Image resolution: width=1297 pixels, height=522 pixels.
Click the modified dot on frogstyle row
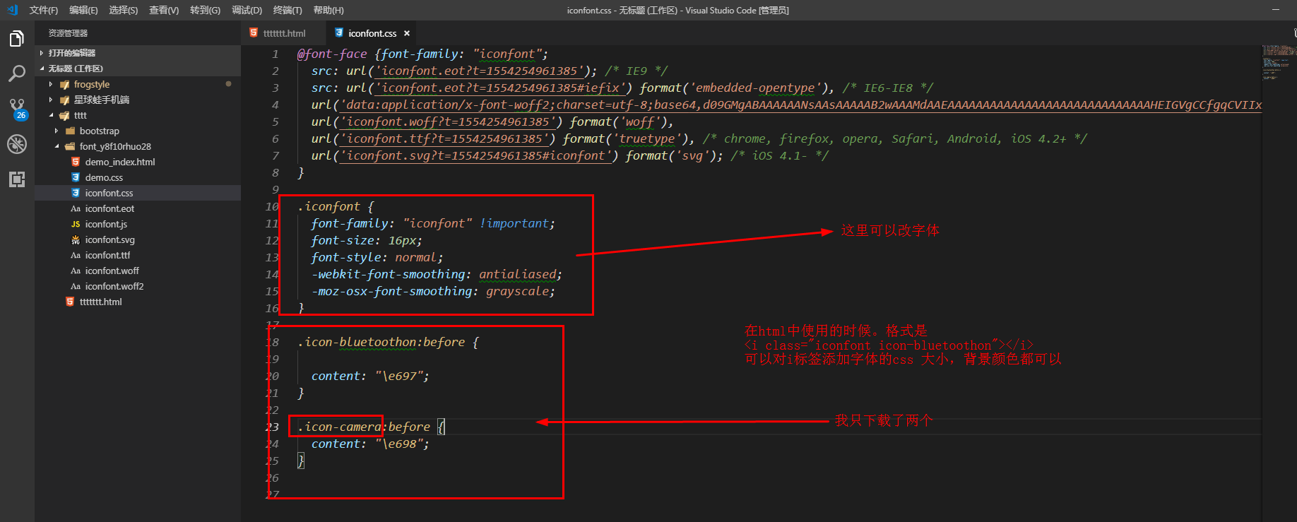(x=228, y=83)
